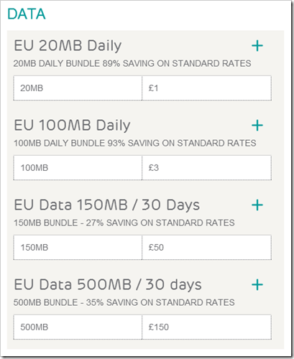
Task: Click plus icon for EU Data 500MB
Action: coord(257,285)
